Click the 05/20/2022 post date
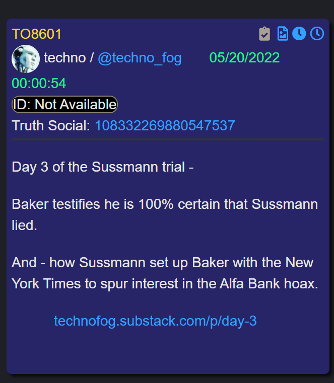Image resolution: width=334 pixels, height=383 pixels. tap(244, 58)
